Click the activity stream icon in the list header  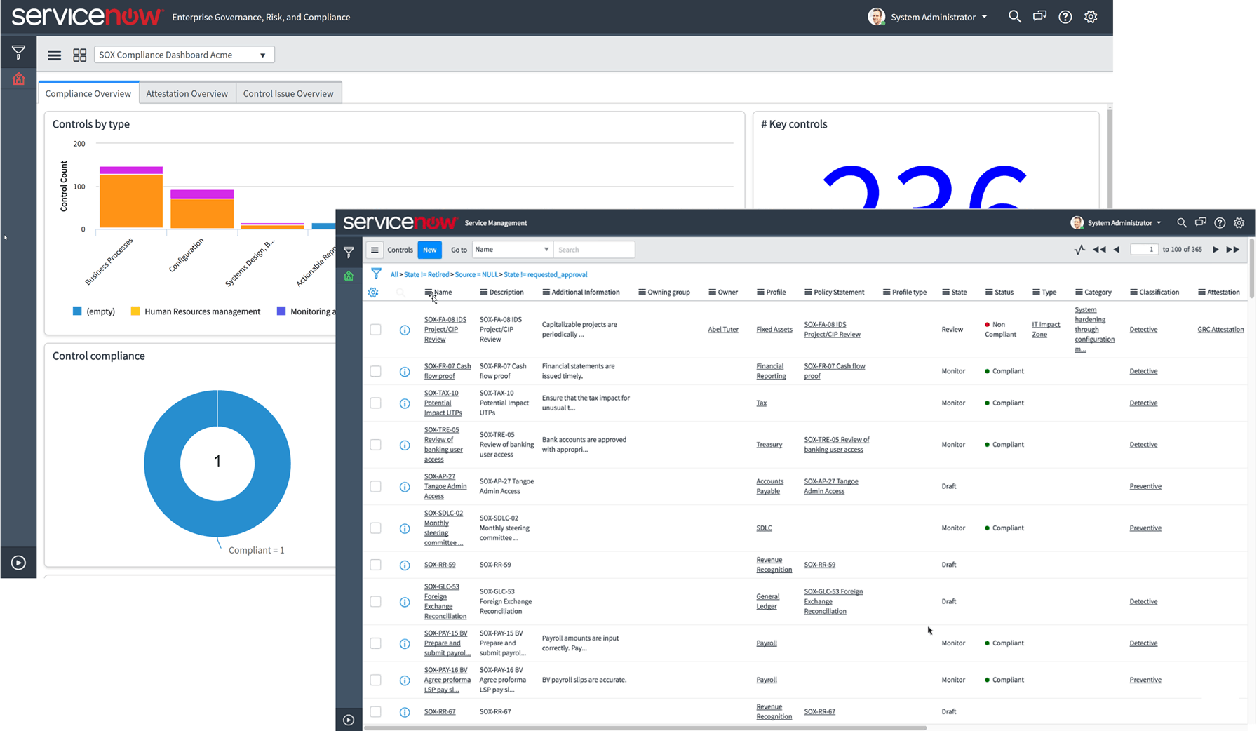click(x=1079, y=250)
